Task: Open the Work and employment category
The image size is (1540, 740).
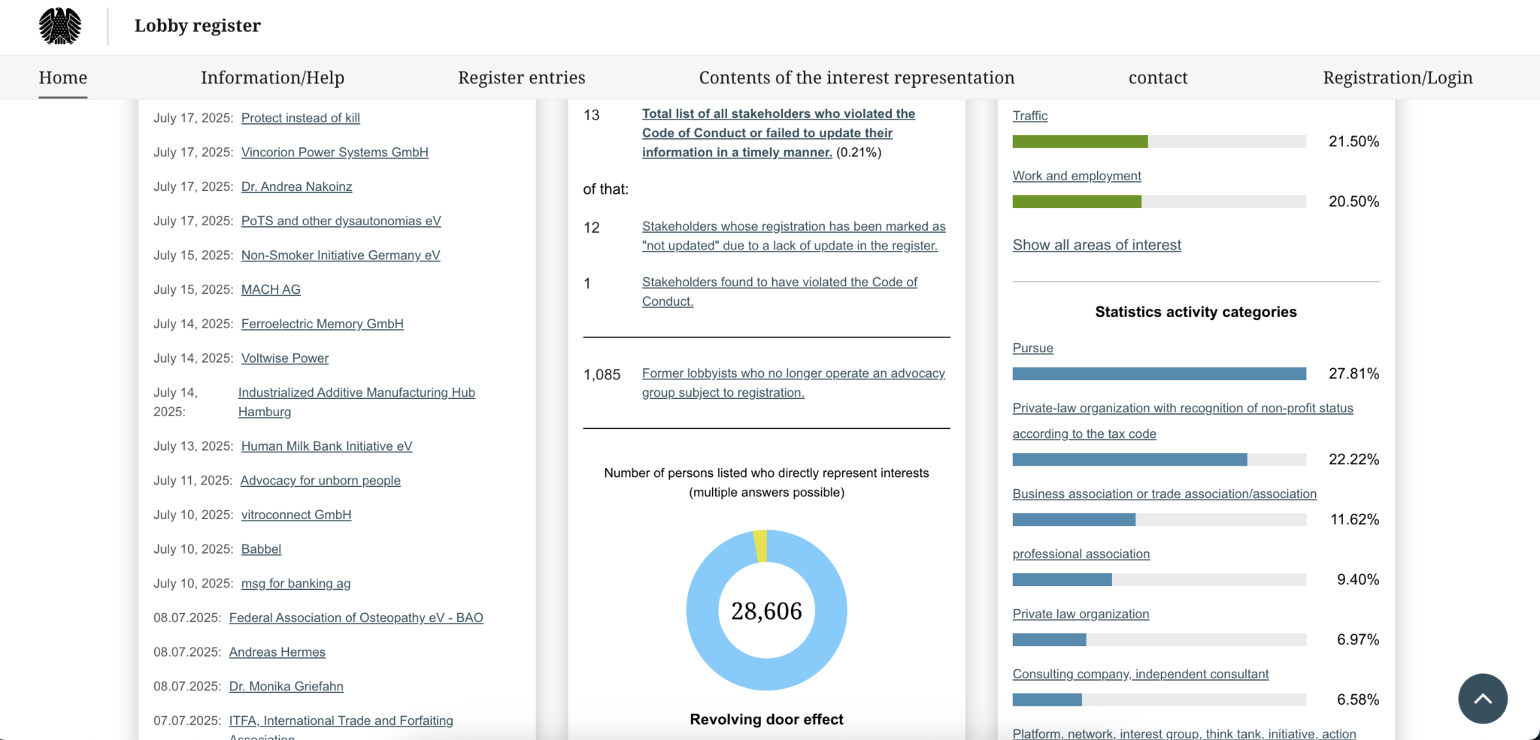Action: point(1077,175)
